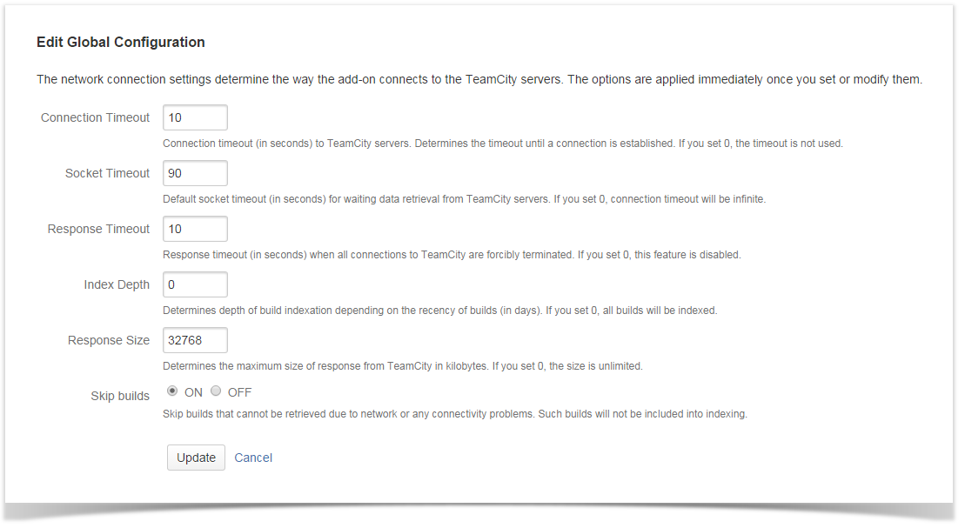Click the Socket Timeout label
Image resolution: width=965 pixels, height=528 pixels.
(108, 174)
